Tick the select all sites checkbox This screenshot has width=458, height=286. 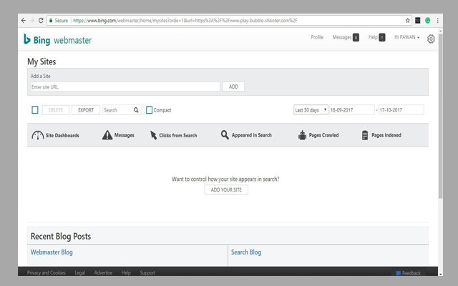pyautogui.click(x=35, y=110)
